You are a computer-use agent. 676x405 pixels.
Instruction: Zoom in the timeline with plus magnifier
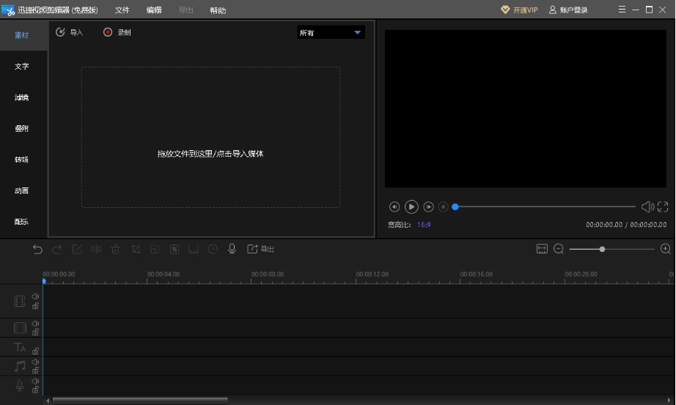pyautogui.click(x=666, y=249)
